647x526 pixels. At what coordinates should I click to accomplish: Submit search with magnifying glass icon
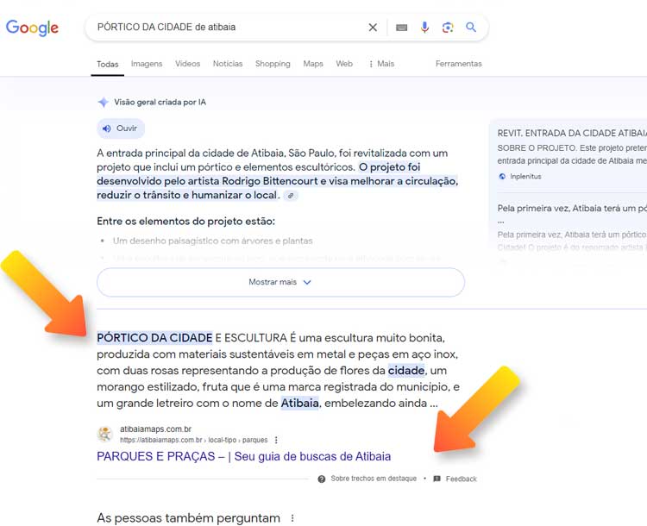471,28
